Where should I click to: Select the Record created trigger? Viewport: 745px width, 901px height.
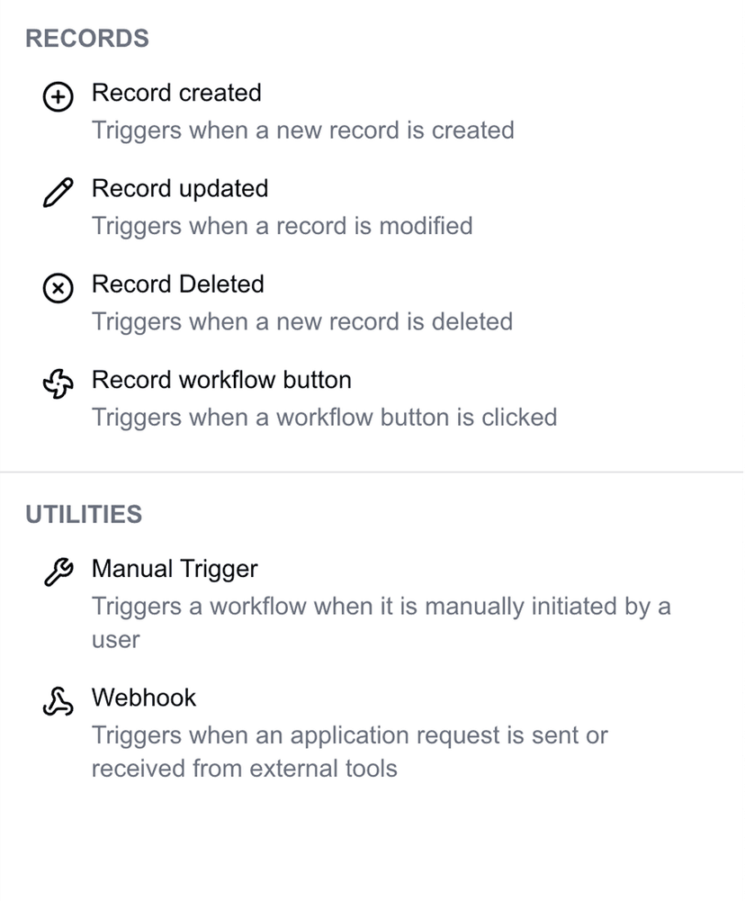175,93
